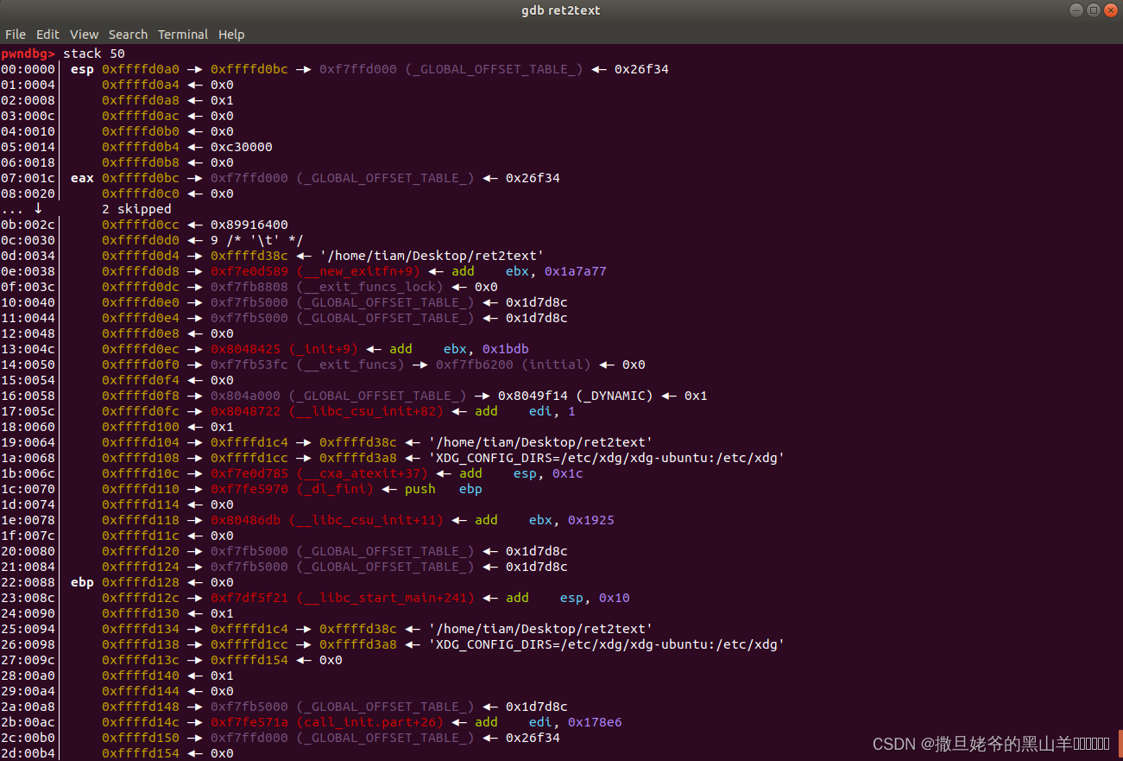Click the eax register label
Image resolution: width=1123 pixels, height=761 pixels.
click(82, 178)
